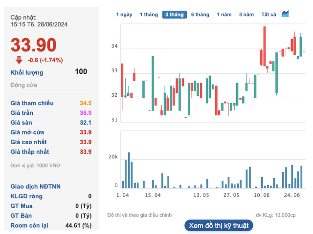
Task: Show the 3 năm price history
Action: [247, 15]
